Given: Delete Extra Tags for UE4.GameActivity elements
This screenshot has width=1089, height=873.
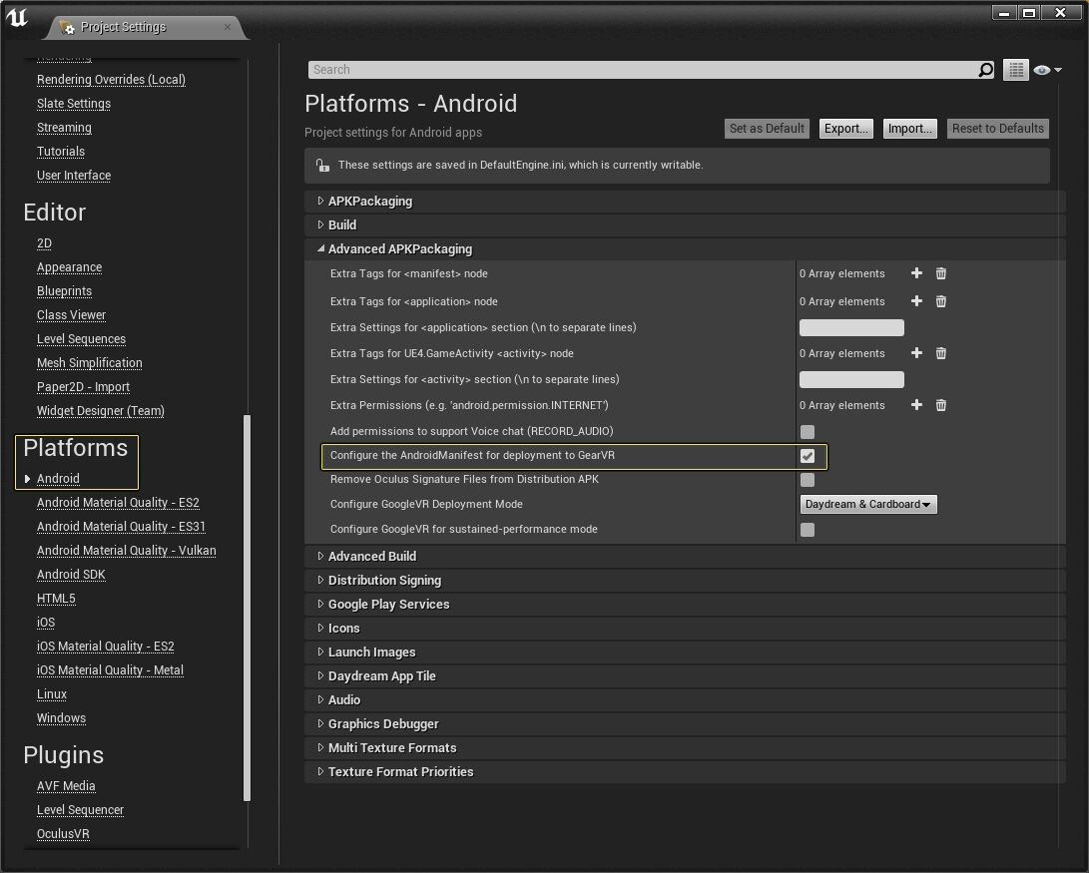Looking at the screenshot, I should (940, 352).
